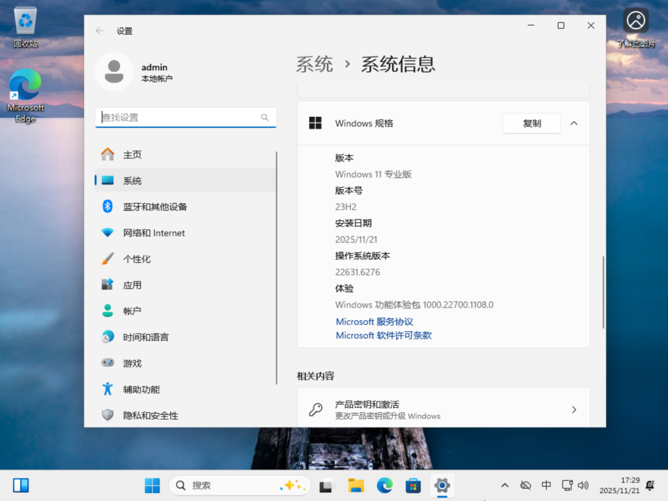668x501 pixels.
Task: Click the sidebar navigation scrollbar
Action: point(276,268)
